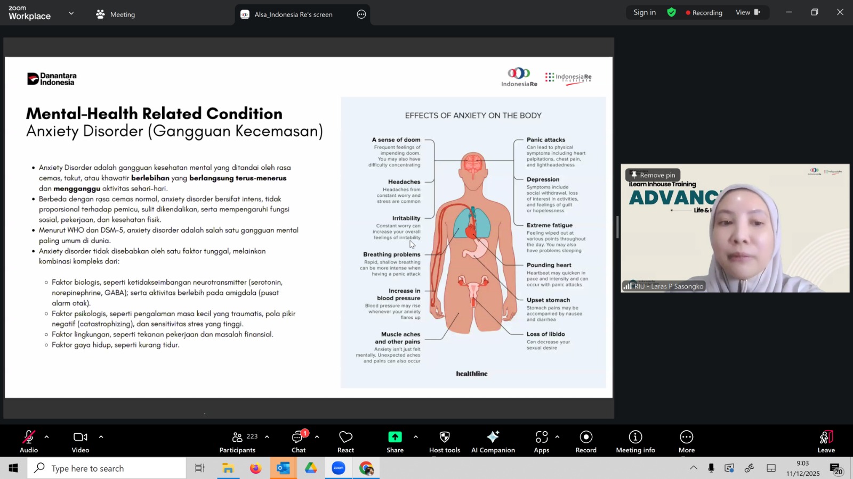Open the Participants list
The width and height of the screenshot is (853, 479).
[x=238, y=442]
